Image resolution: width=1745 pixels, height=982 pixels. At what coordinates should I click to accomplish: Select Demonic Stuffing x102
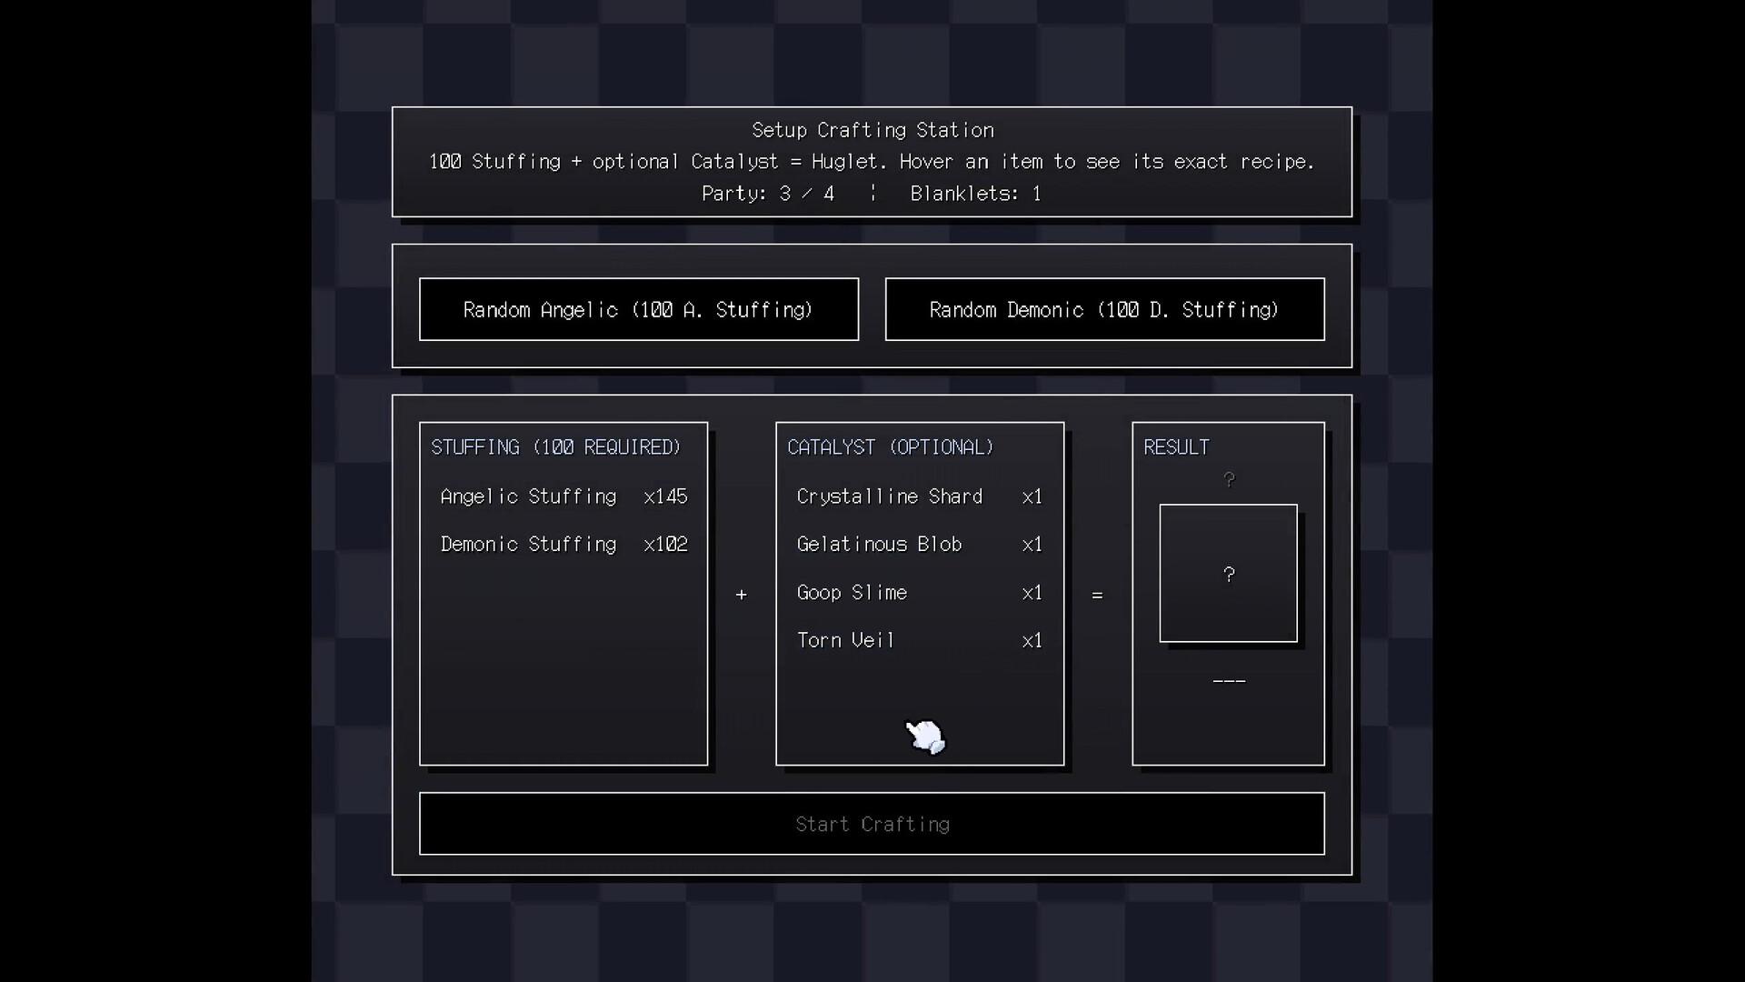(563, 544)
